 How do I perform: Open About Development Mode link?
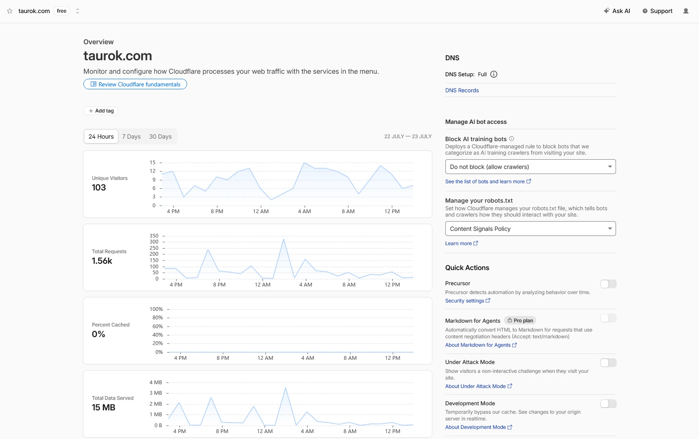click(x=479, y=427)
